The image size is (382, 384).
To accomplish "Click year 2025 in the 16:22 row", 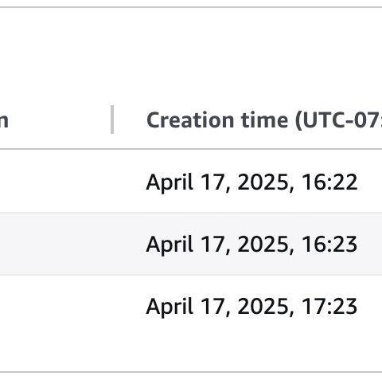I will tap(263, 182).
